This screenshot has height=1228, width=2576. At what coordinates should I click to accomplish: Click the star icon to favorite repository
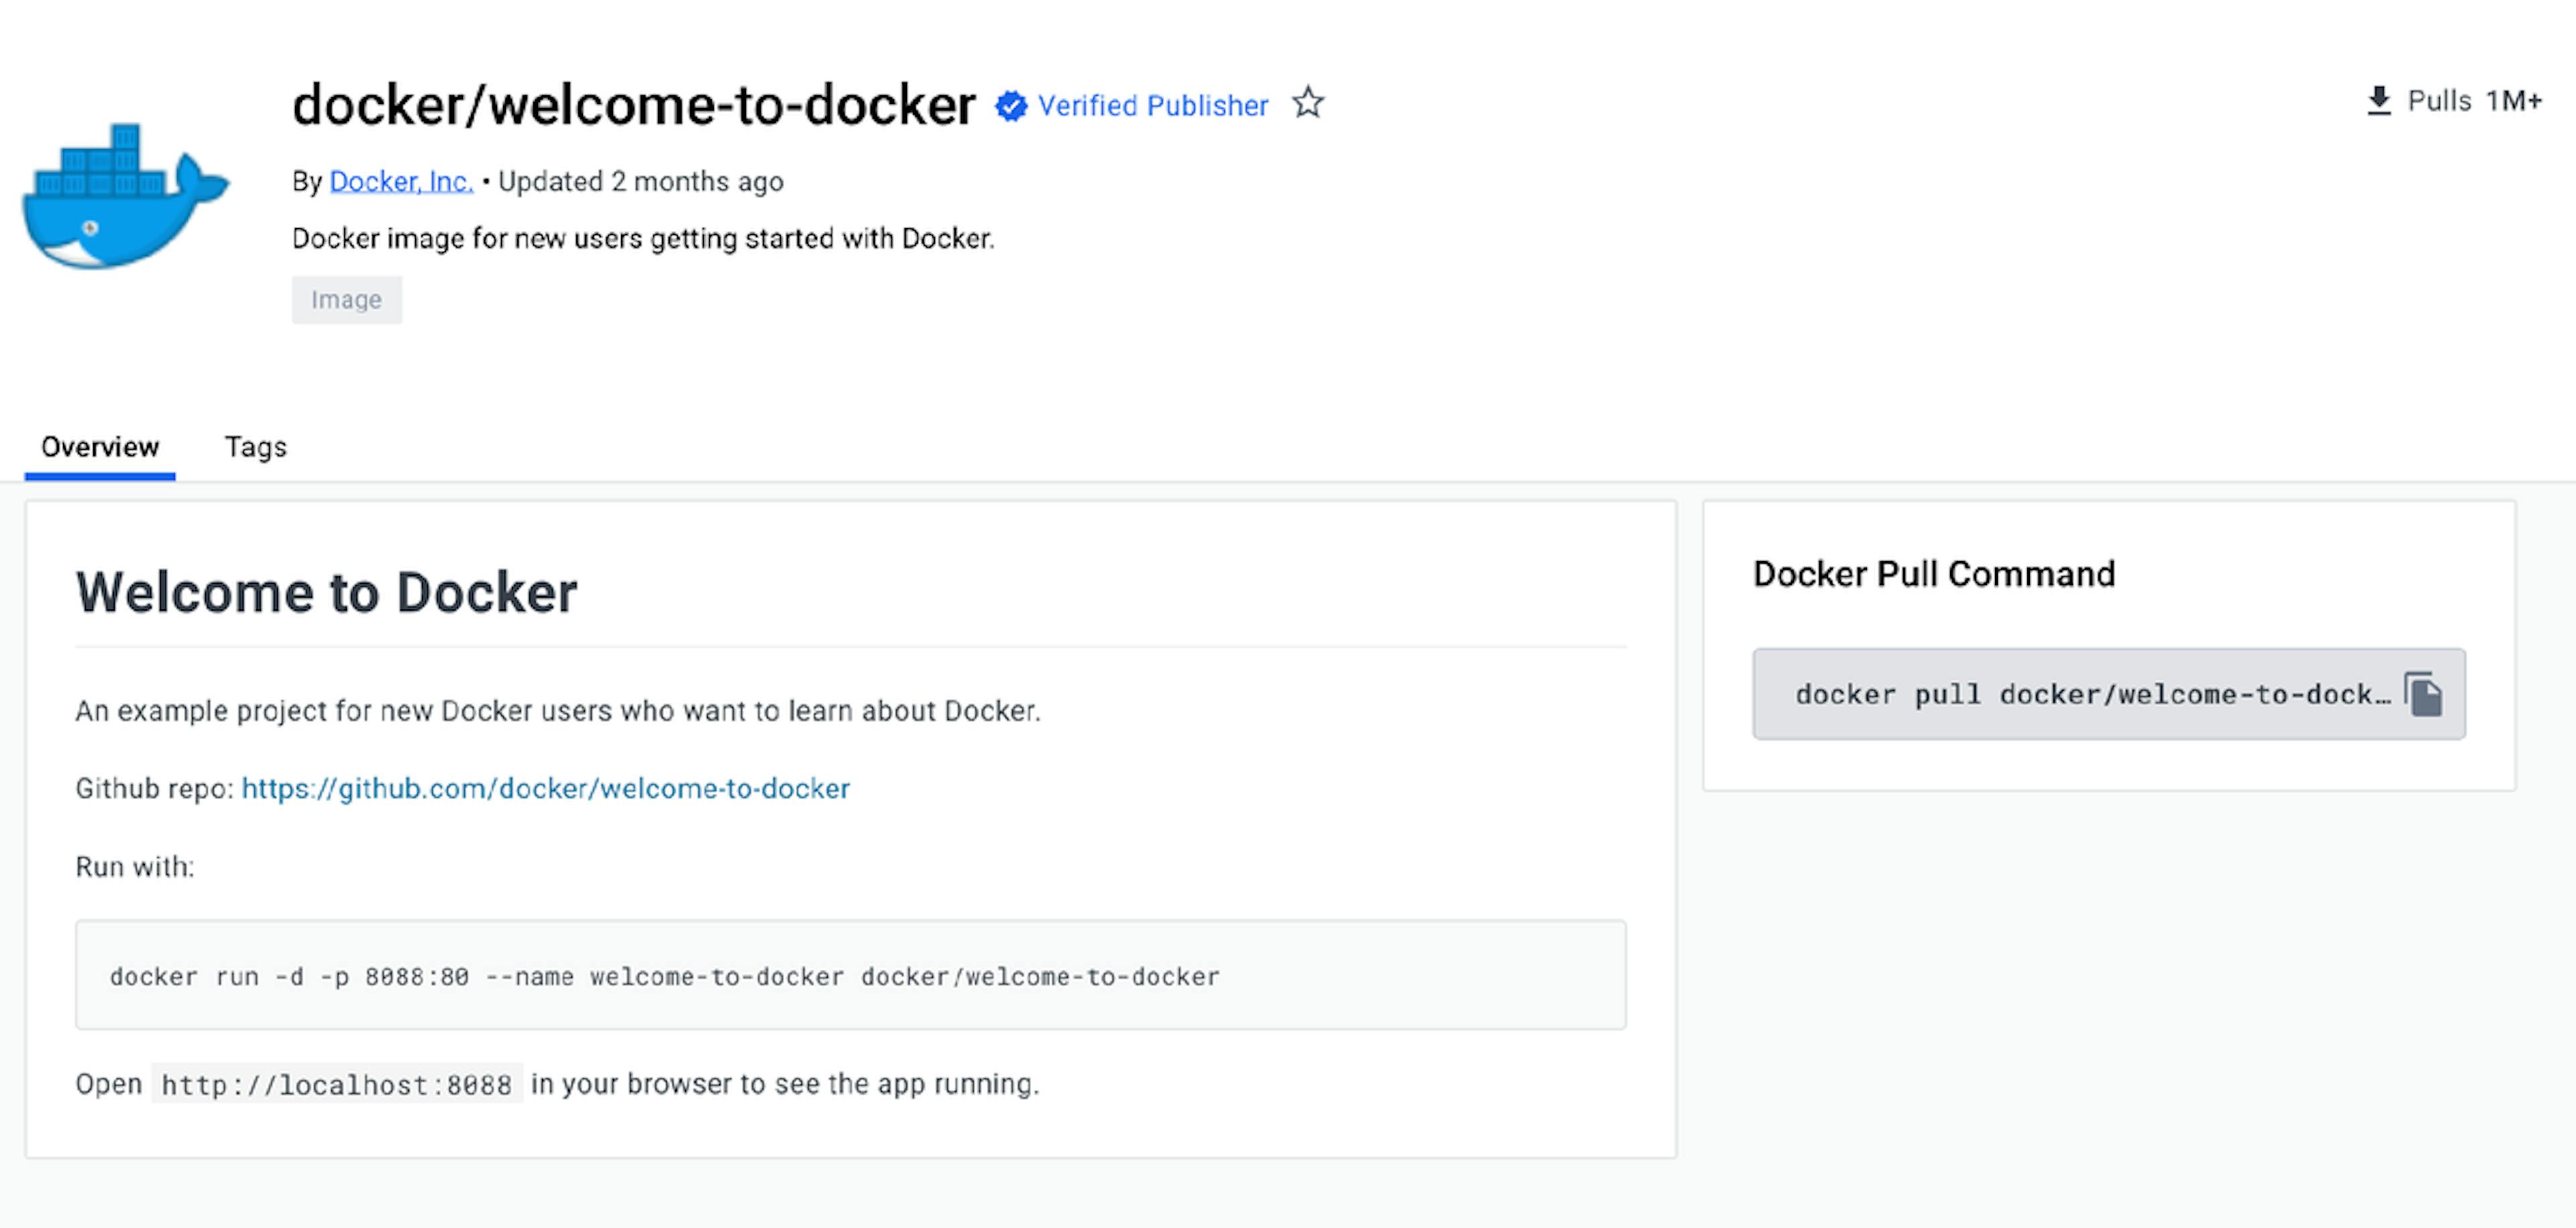(1307, 103)
